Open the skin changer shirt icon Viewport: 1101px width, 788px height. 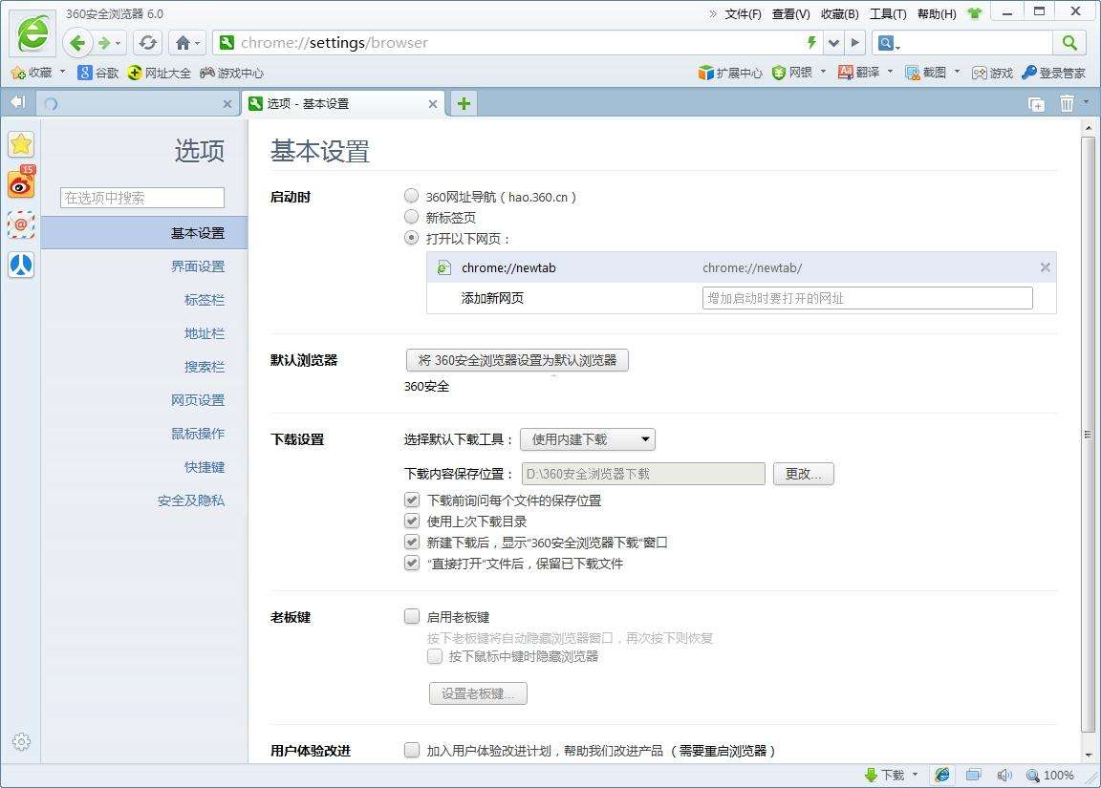975,13
